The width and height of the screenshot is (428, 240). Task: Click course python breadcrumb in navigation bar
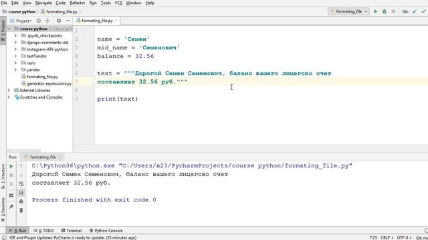[x=19, y=12]
